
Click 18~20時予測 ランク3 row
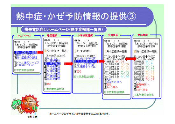(x=117, y=67)
